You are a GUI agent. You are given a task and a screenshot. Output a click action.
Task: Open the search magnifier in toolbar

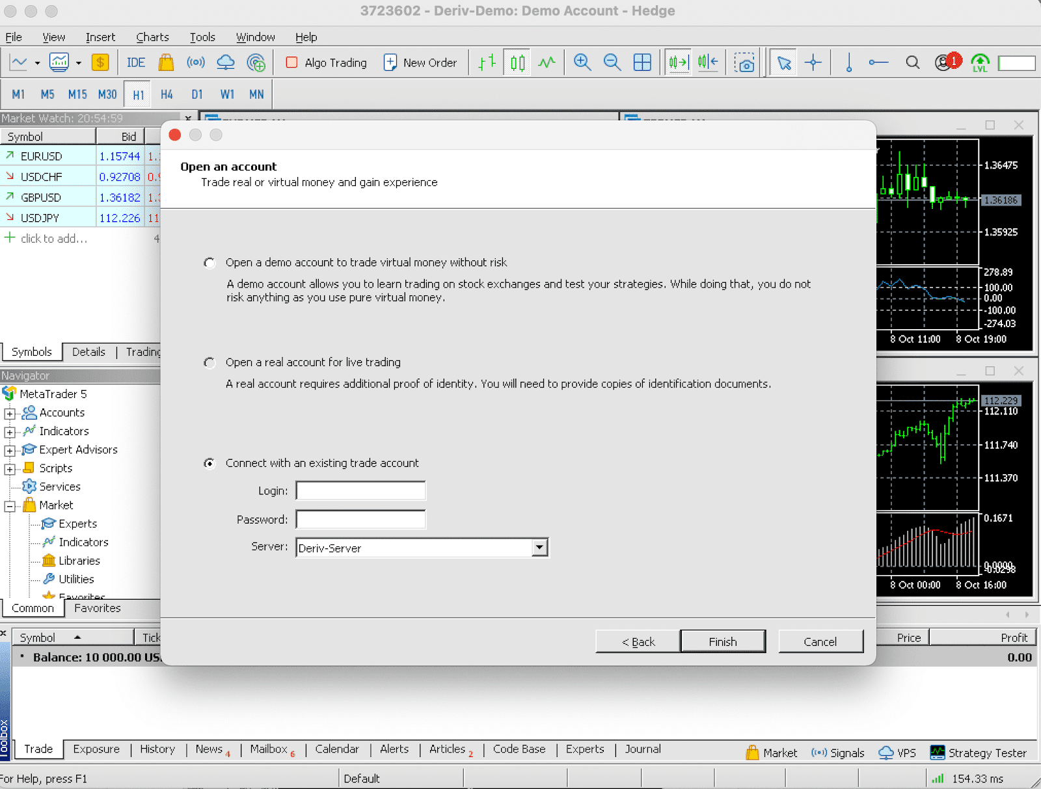point(912,62)
